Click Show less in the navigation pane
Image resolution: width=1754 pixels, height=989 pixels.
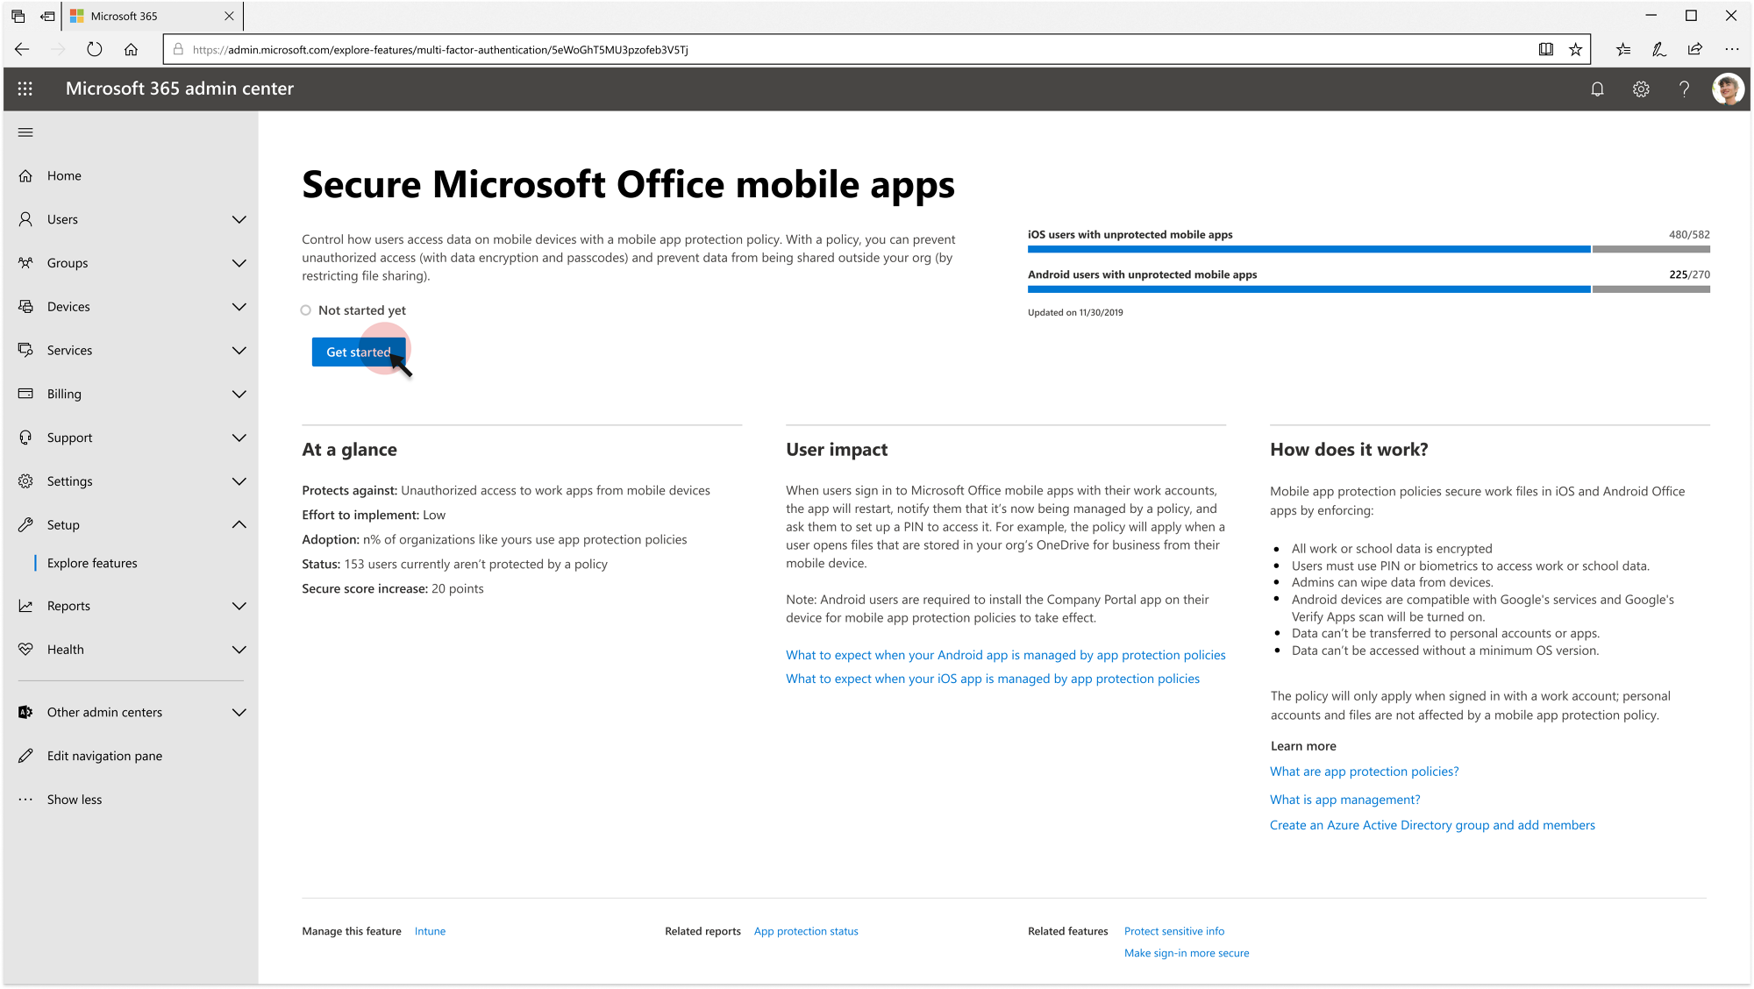pos(75,799)
